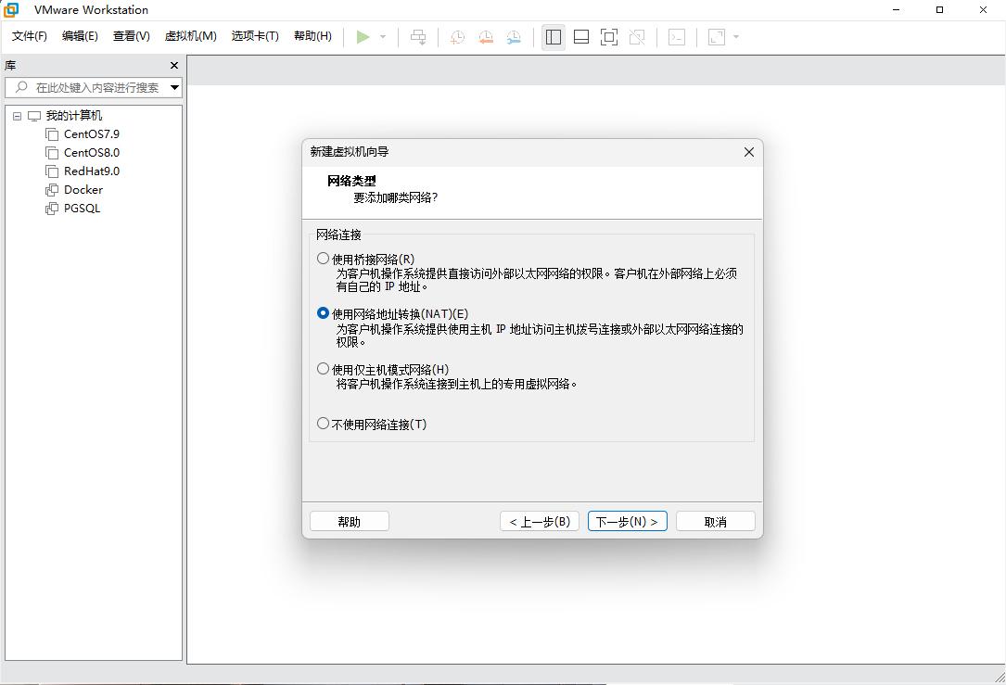Click the VM icon beside CentOS7.9
Screen dimensions: 1006x685
(x=52, y=134)
